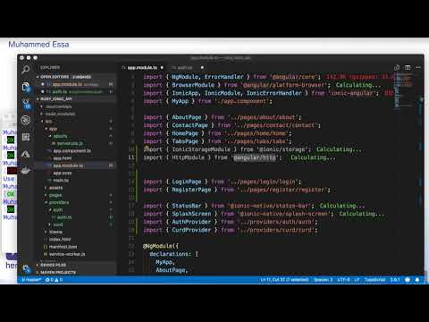Click the split editor icon
The width and height of the screenshot is (429, 322).
[408, 68]
